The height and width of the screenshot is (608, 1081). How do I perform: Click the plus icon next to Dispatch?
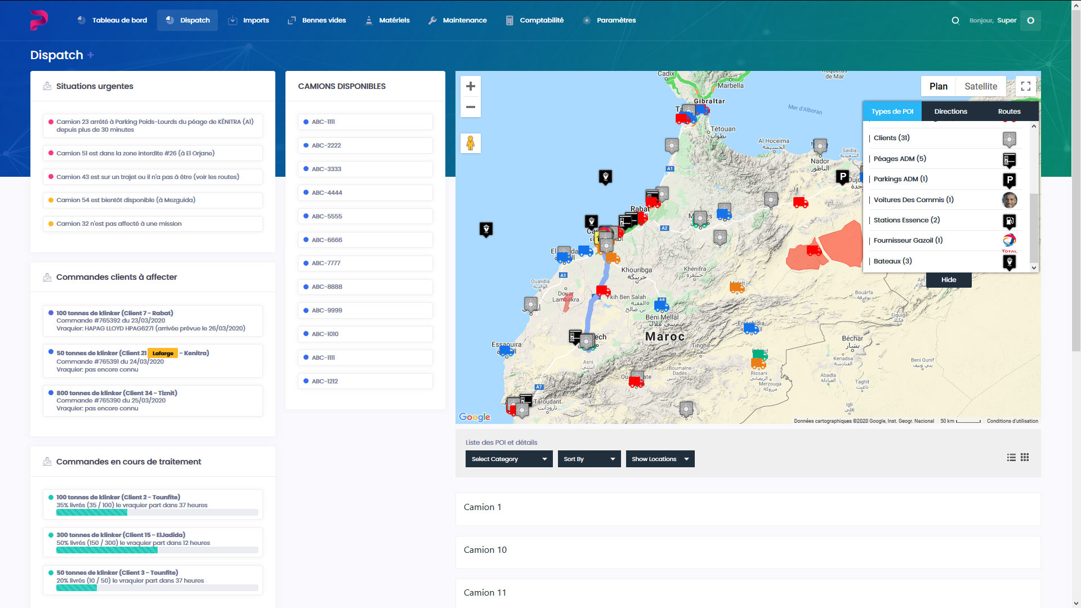click(91, 55)
